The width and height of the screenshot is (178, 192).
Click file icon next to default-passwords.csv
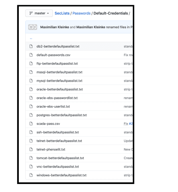tap(31, 55)
